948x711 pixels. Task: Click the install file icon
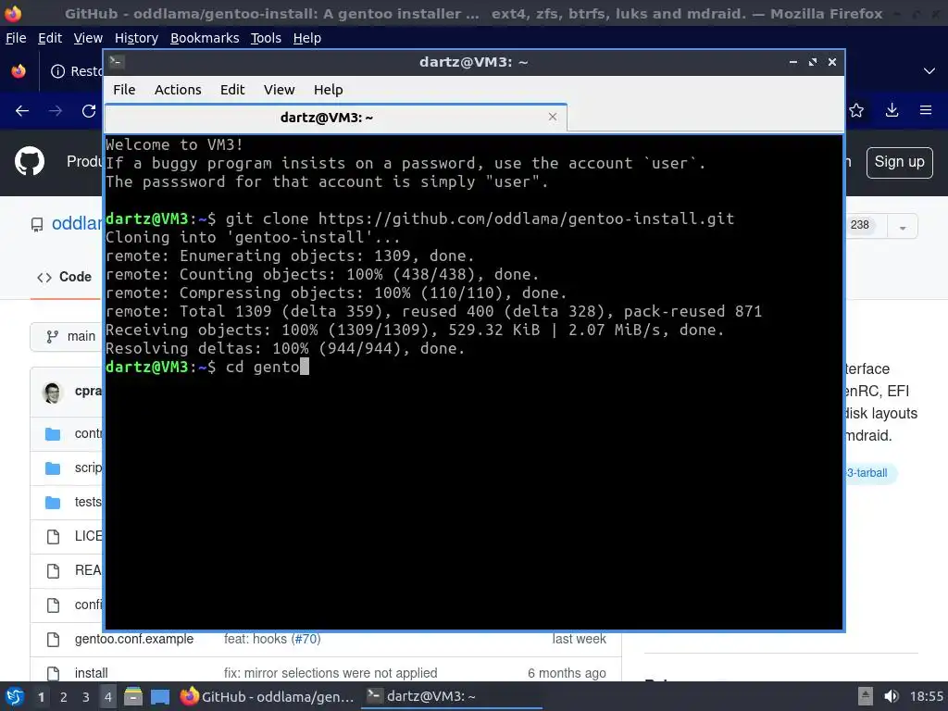coord(53,673)
